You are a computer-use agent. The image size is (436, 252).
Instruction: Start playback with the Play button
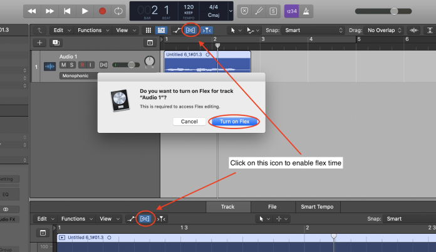click(85, 11)
